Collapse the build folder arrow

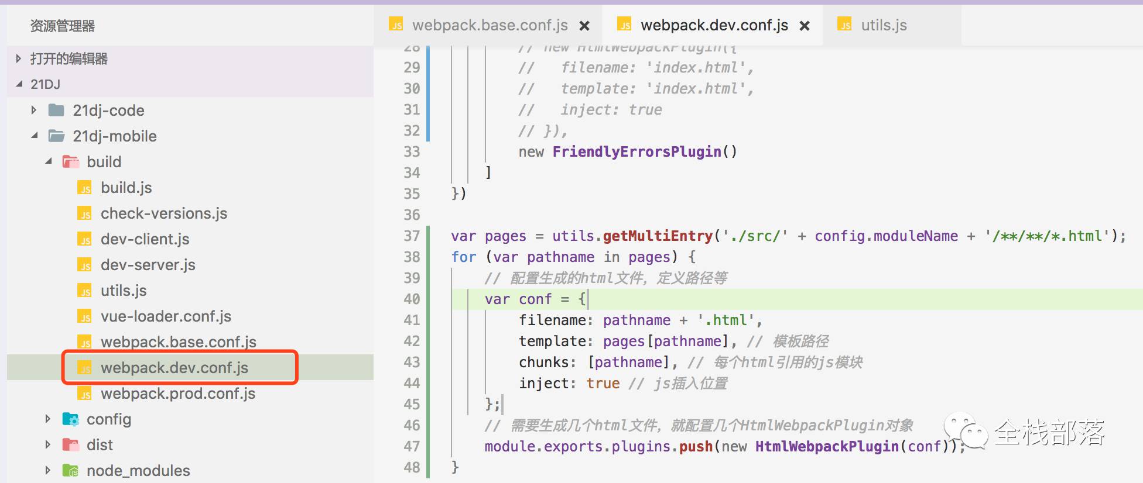(x=49, y=161)
